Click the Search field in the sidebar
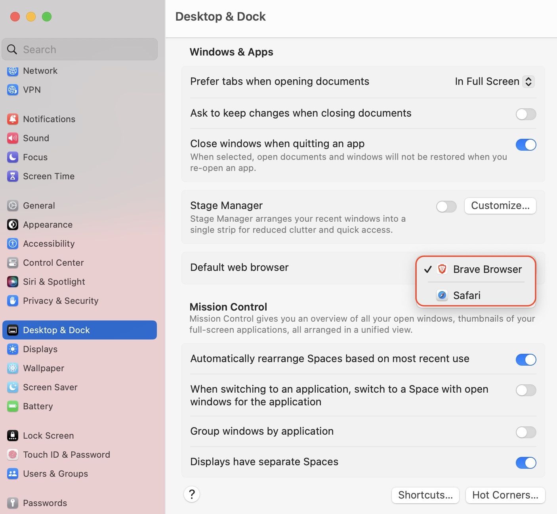 pos(79,49)
